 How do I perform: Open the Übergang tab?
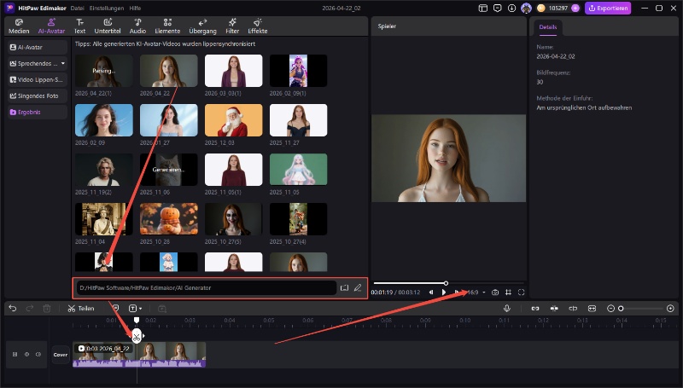click(x=202, y=26)
